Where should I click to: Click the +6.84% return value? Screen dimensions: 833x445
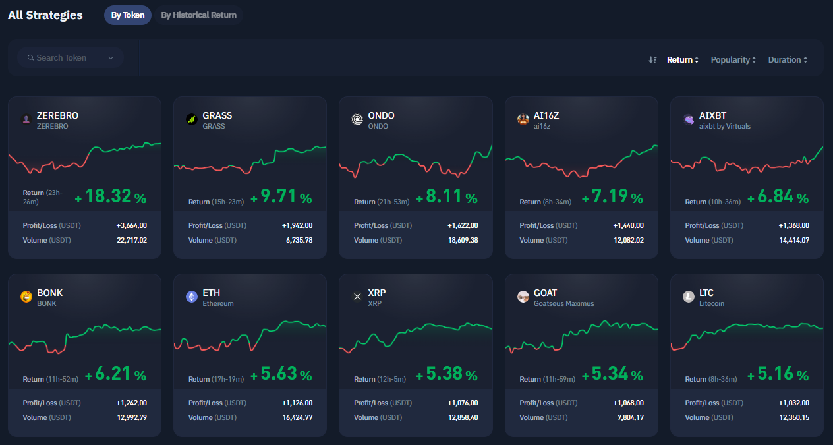point(778,197)
